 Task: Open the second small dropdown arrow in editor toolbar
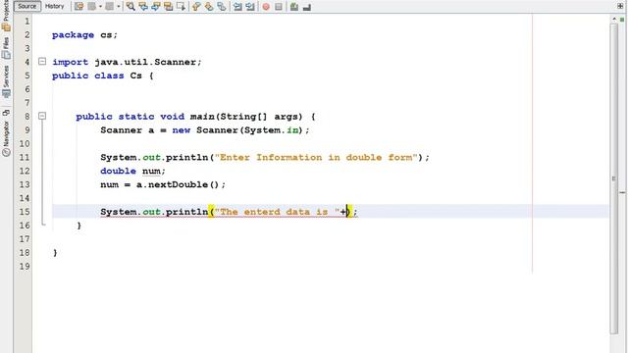pos(119,7)
